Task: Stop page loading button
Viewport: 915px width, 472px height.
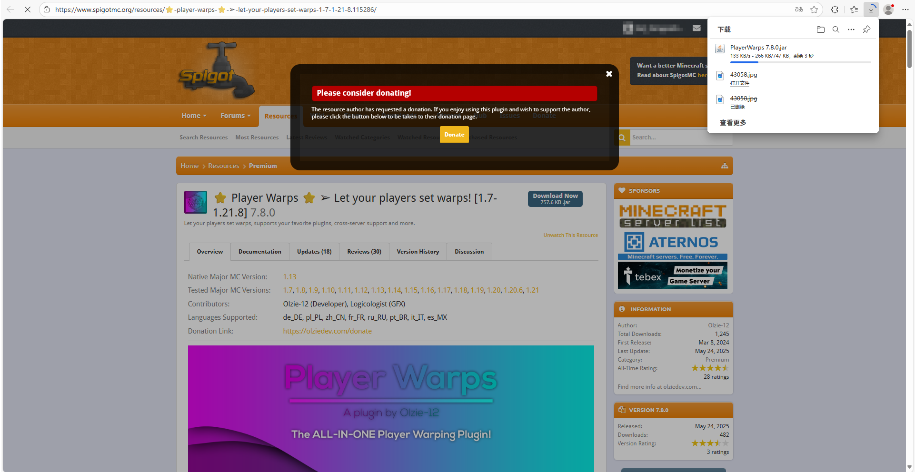Action: [x=28, y=10]
